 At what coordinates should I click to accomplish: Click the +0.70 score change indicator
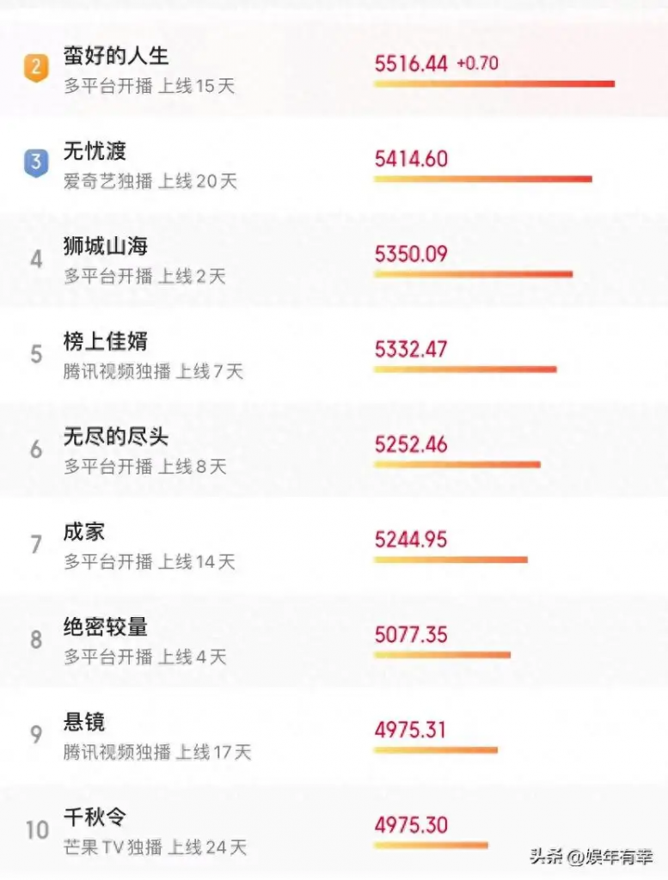click(478, 63)
